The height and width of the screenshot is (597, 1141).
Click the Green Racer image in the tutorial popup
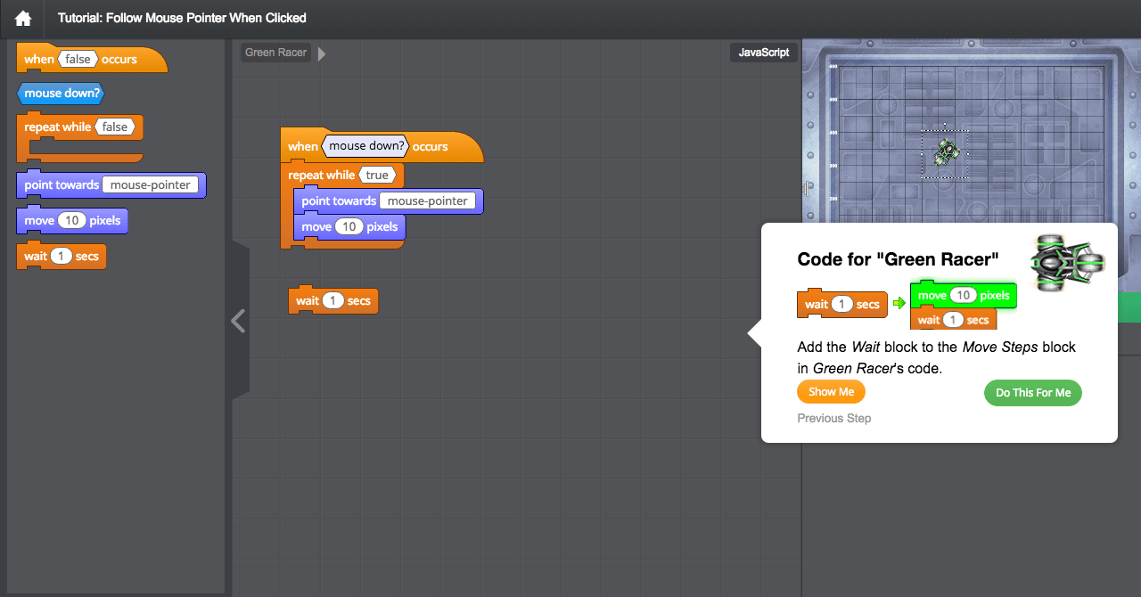tap(1067, 262)
